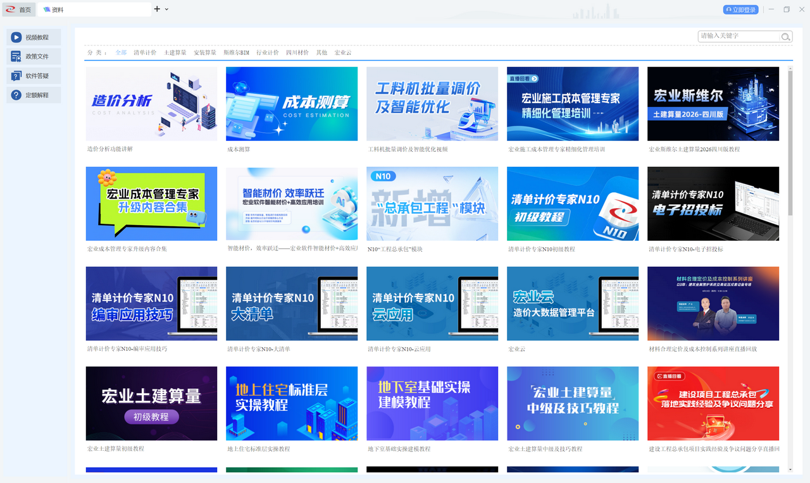This screenshot has width=810, height=483.
Task: Click the 视频教程 sidebar icon
Action: [x=16, y=37]
